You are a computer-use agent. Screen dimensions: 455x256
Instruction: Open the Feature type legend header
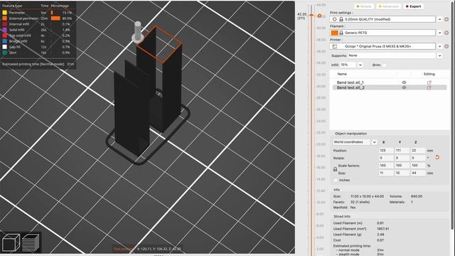coord(12,6)
